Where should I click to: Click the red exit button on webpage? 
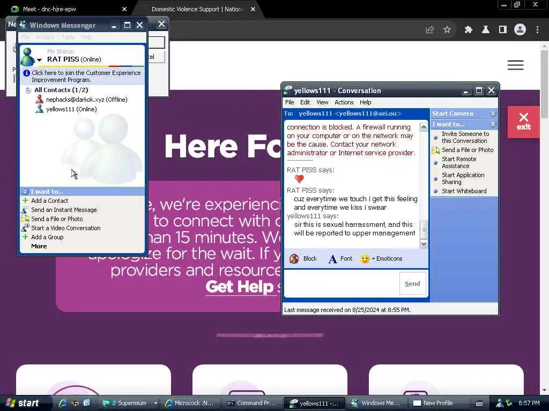coord(523,121)
